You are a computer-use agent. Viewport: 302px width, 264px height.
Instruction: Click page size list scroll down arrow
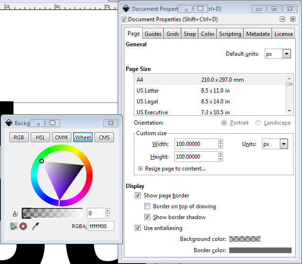click(289, 111)
